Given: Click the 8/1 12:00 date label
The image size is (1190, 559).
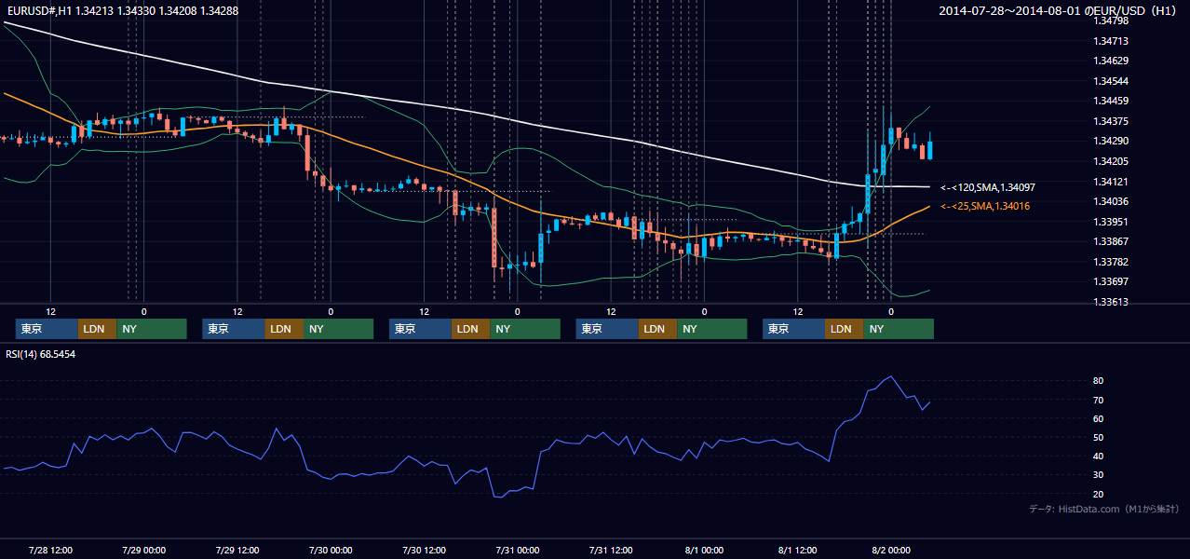Looking at the screenshot, I should [797, 550].
